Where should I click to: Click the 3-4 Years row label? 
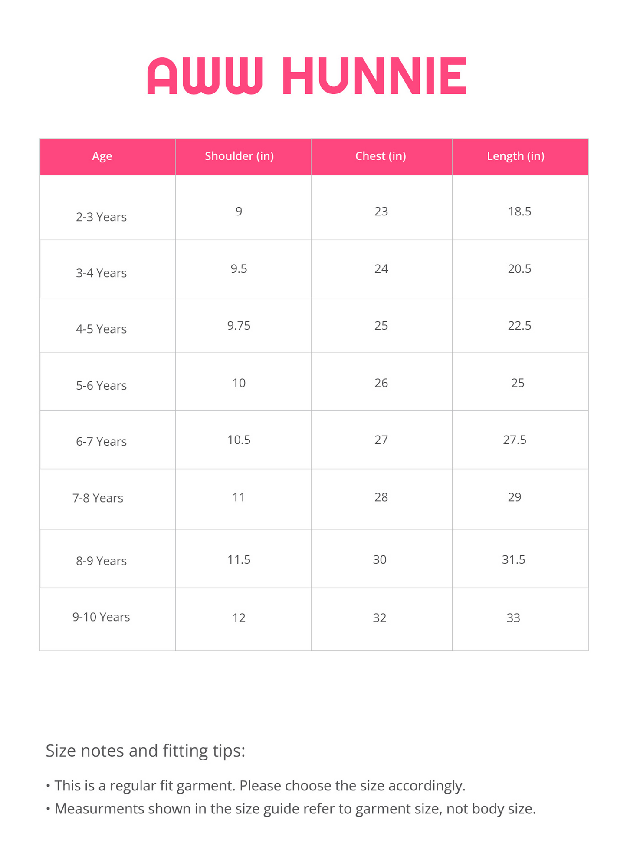click(x=101, y=273)
